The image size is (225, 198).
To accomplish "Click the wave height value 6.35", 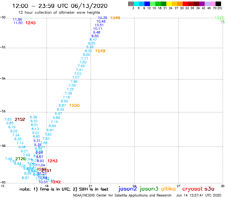I will point(18,139).
